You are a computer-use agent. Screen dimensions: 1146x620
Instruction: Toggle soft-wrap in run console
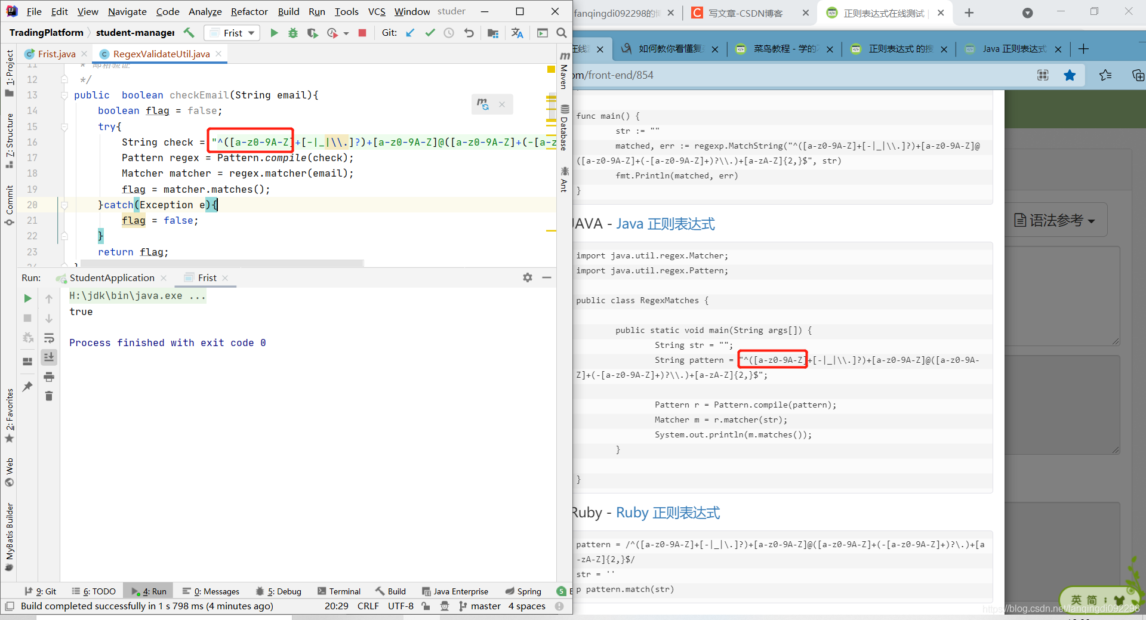[49, 338]
